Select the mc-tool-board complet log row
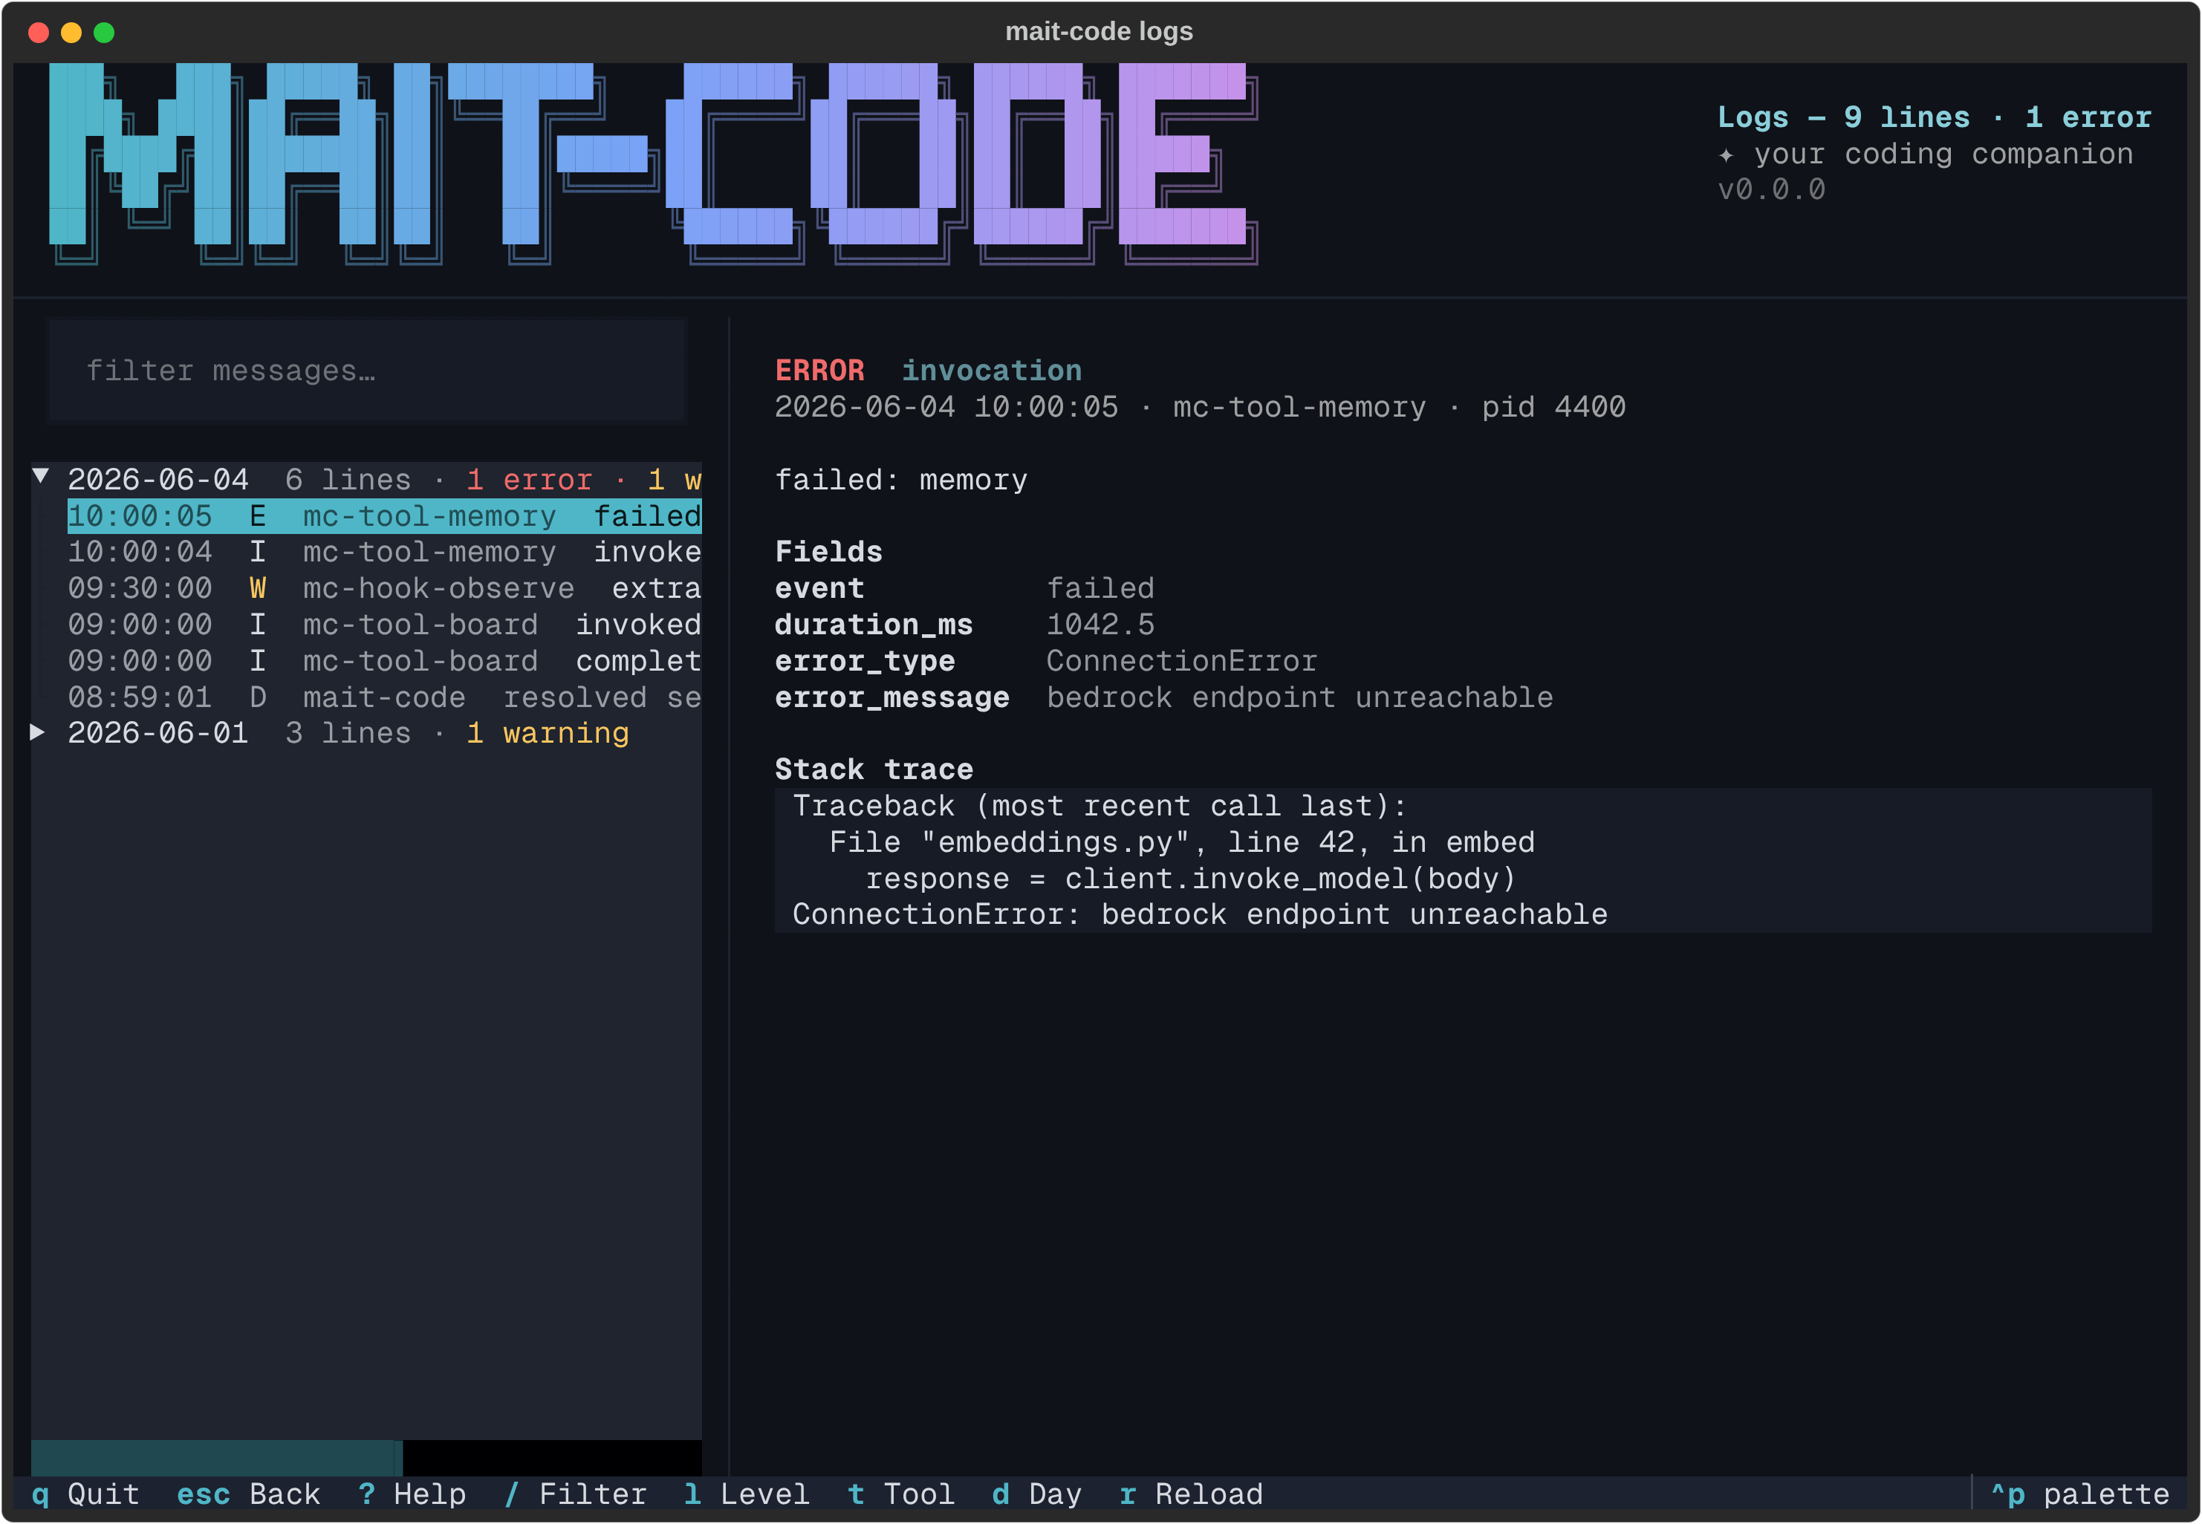Viewport: 2202px width, 1524px height. pos(384,661)
